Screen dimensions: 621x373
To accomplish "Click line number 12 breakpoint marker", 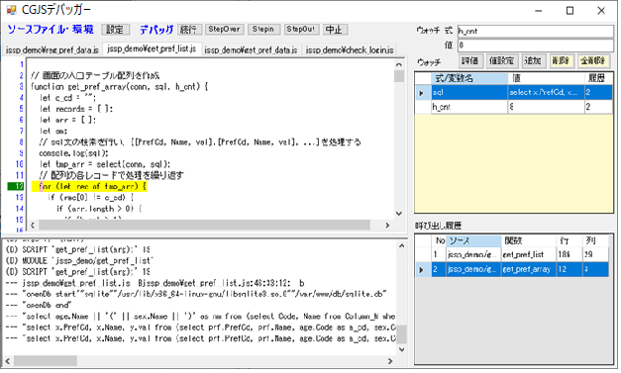I will pyautogui.click(x=16, y=186).
